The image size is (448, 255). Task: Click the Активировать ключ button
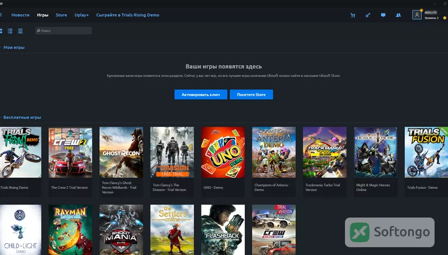201,95
